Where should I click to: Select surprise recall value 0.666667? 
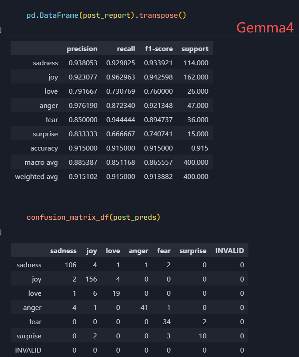(x=121, y=134)
